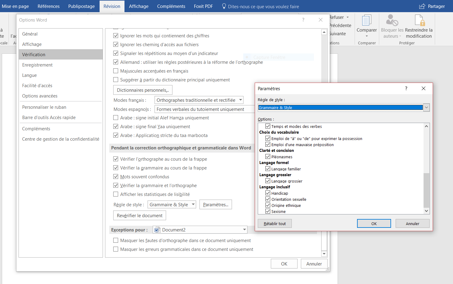Click the Paramètres... button
This screenshot has height=284, width=453.
click(216, 205)
